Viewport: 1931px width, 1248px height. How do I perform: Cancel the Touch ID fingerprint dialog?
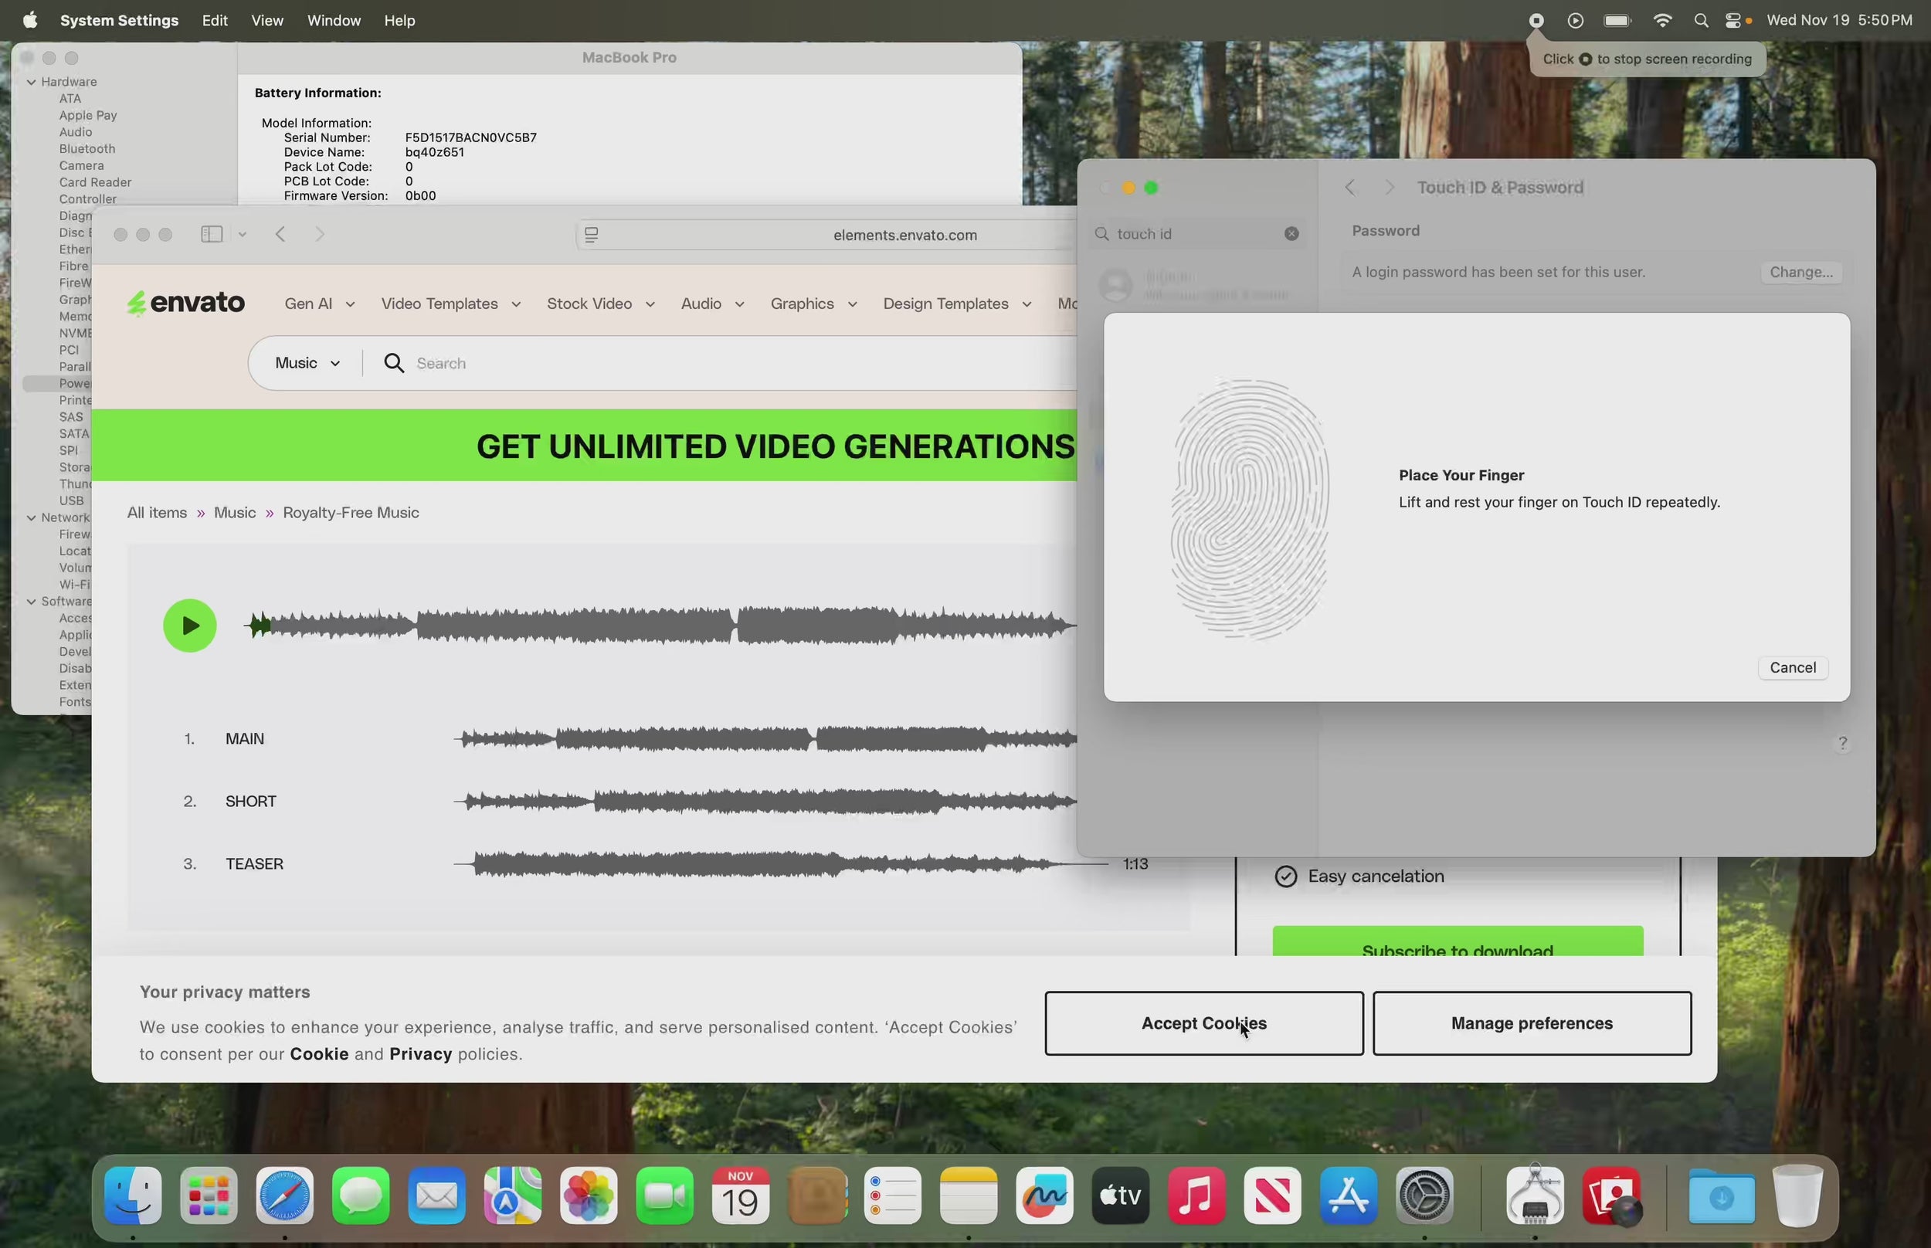point(1792,668)
